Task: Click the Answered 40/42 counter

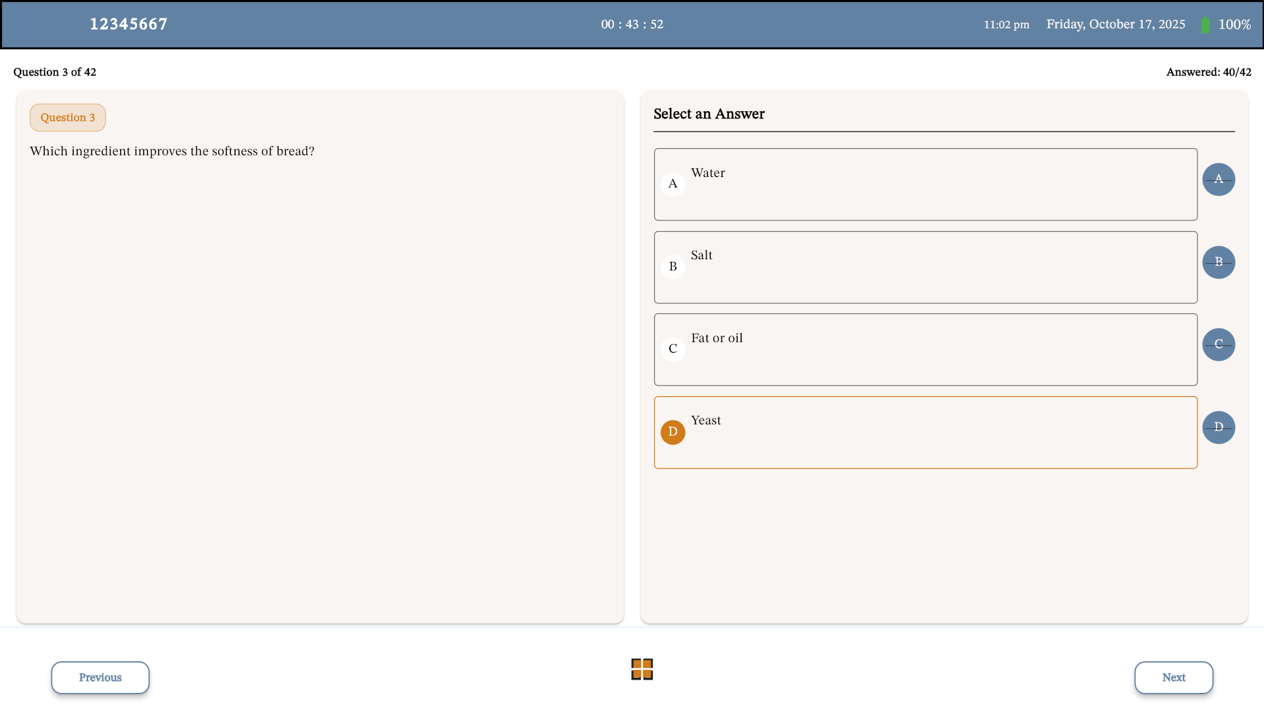Action: (1208, 72)
